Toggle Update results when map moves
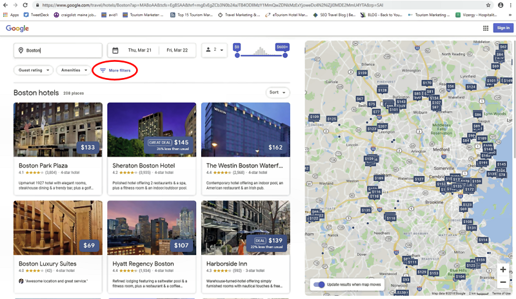The width and height of the screenshot is (516, 299). (x=319, y=285)
